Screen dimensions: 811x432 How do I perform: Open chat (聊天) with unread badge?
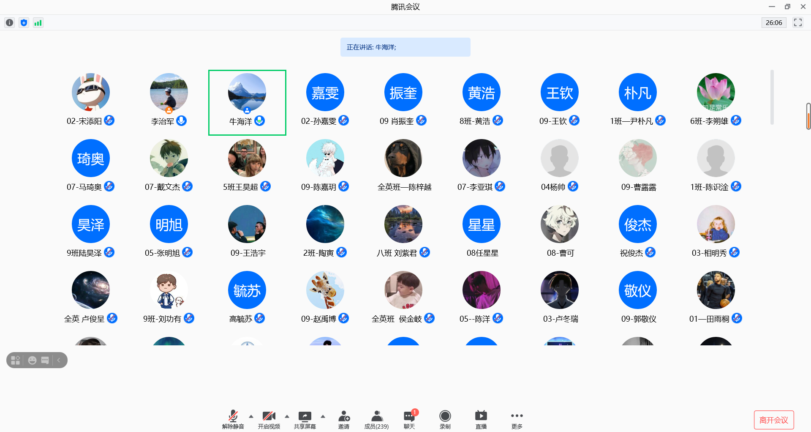pyautogui.click(x=409, y=419)
